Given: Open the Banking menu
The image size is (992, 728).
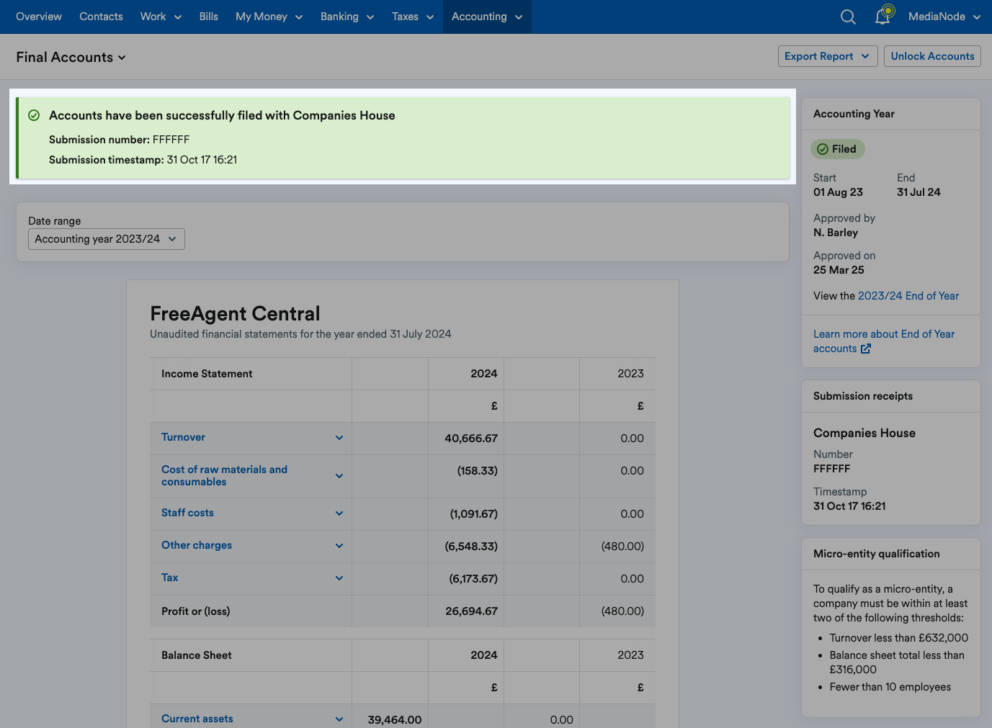Looking at the screenshot, I should (x=347, y=17).
